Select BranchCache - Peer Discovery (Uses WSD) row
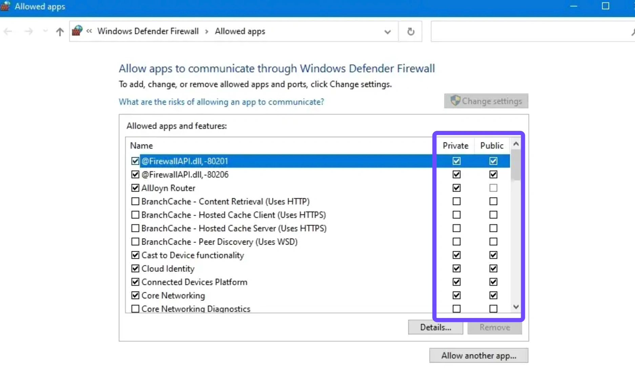Image resolution: width=635 pixels, height=390 pixels. tap(318, 242)
